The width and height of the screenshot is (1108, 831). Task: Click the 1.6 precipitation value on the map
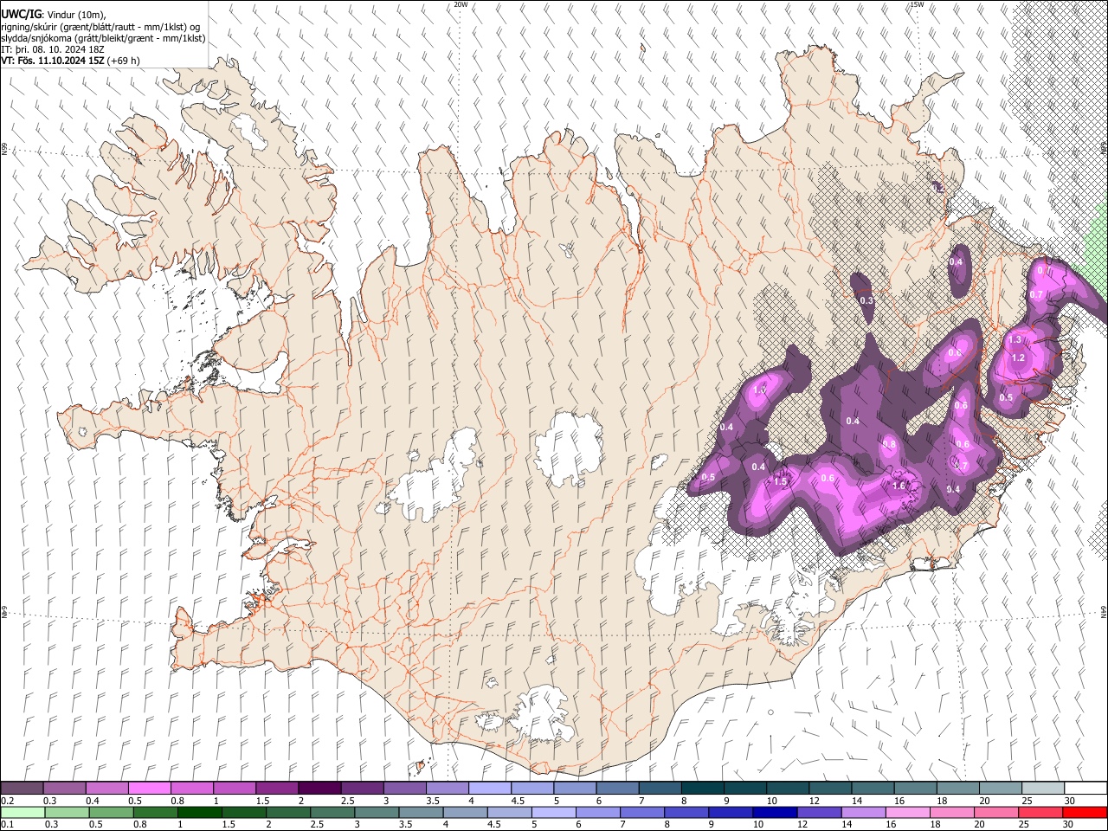(899, 486)
